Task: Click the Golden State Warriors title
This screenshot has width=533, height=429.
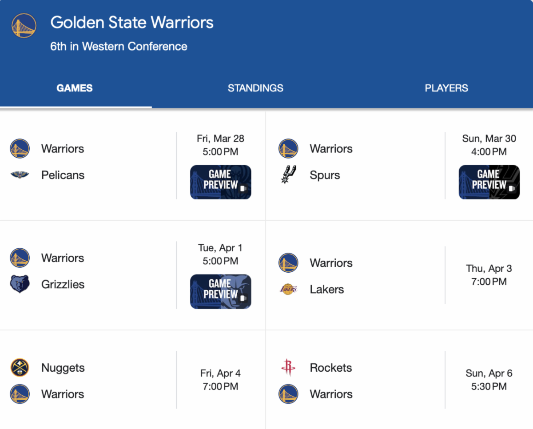Action: pyautogui.click(x=132, y=23)
